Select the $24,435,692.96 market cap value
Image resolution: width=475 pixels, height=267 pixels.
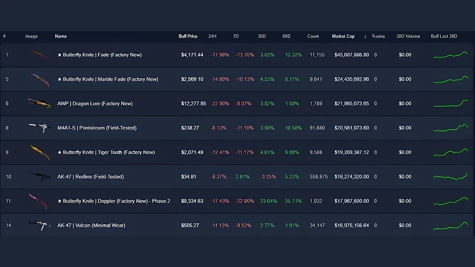click(x=351, y=80)
